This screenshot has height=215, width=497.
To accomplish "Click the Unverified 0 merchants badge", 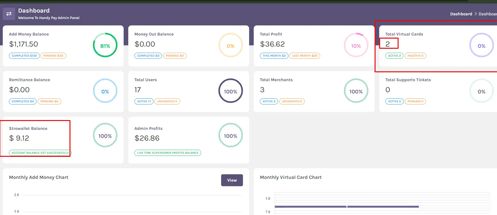I will click(292, 101).
